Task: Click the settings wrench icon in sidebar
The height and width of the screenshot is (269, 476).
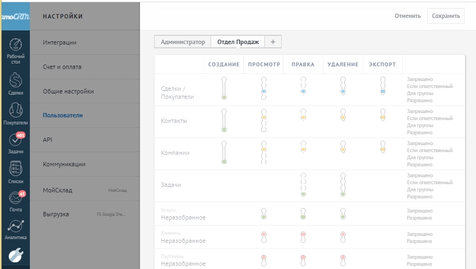Action: pos(15,254)
